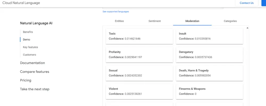The image size is (266, 106).
Task: Open the Entities tab
Action: (x=119, y=21)
